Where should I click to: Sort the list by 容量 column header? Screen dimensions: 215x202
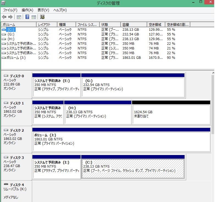[134, 24]
